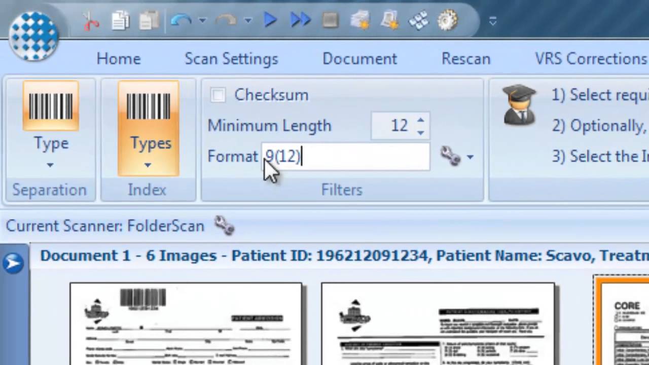The width and height of the screenshot is (649, 365).
Task: Open the Document tab
Action: 359,59
